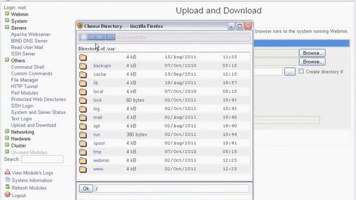Click the local folder icon
Image resolution: width=356 pixels, height=200 pixels.
pyautogui.click(x=83, y=92)
